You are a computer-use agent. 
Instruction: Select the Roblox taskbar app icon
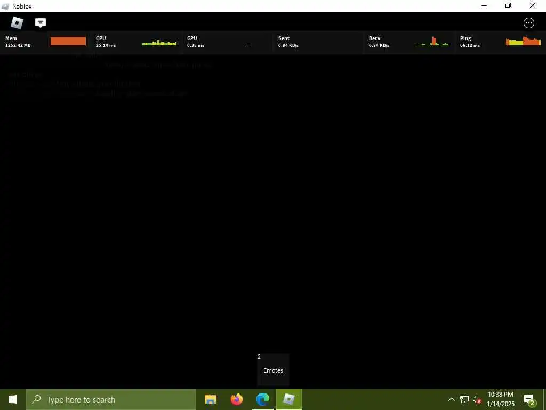pos(289,399)
